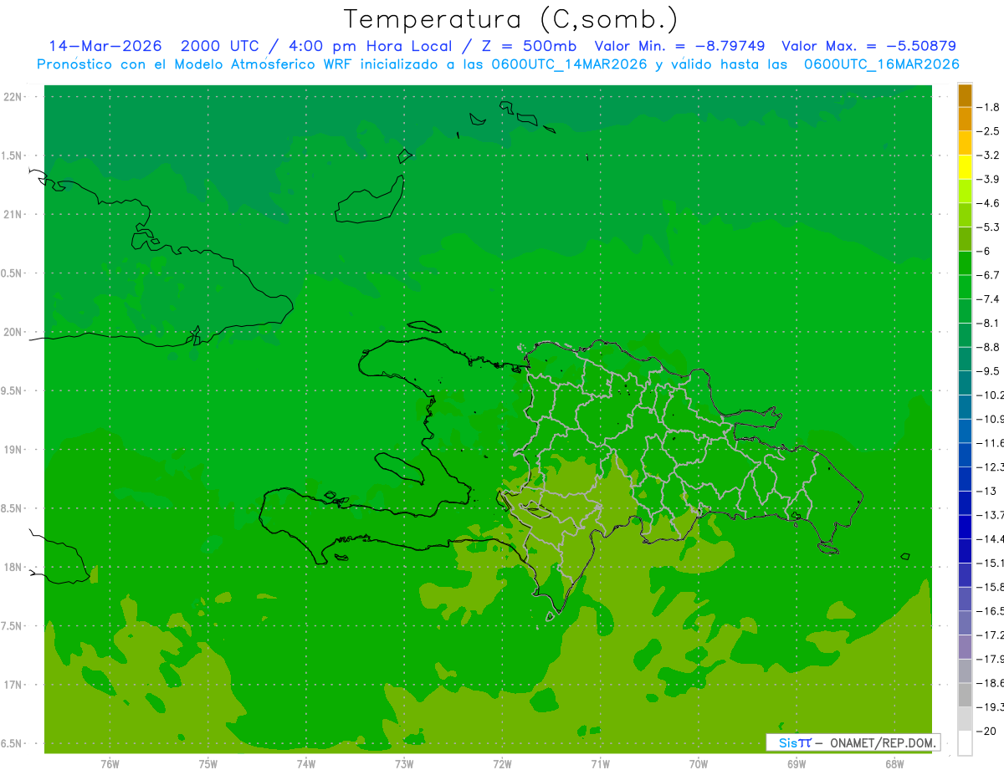Click the 'Valor Max. = -5.50879' readout
Image resolution: width=1004 pixels, height=775 pixels.
click(x=868, y=46)
